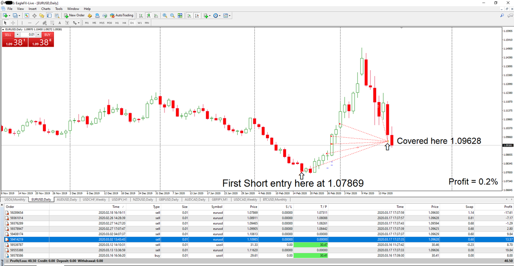Viewport: 514px width, 266px height.
Task: Select the horizontal line drawing tool
Action: click(30, 23)
